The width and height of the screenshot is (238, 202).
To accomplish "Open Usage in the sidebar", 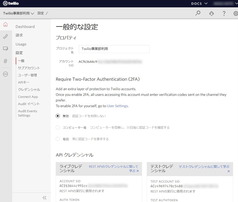I will (x=21, y=44).
